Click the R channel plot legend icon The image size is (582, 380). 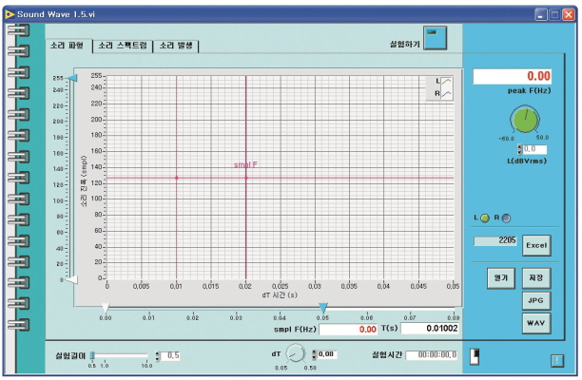[447, 93]
